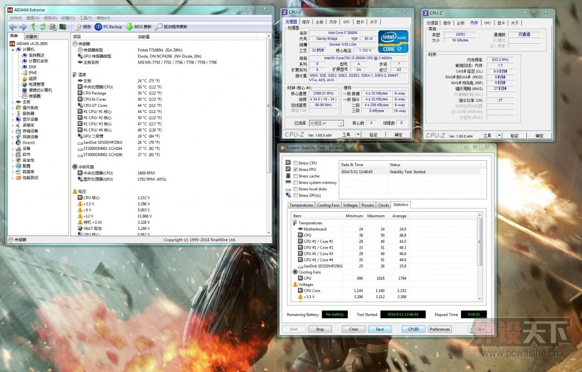Expand the 网络设备 tree node
Image resolution: width=582 pixels, height=372 pixels.
coord(13,137)
